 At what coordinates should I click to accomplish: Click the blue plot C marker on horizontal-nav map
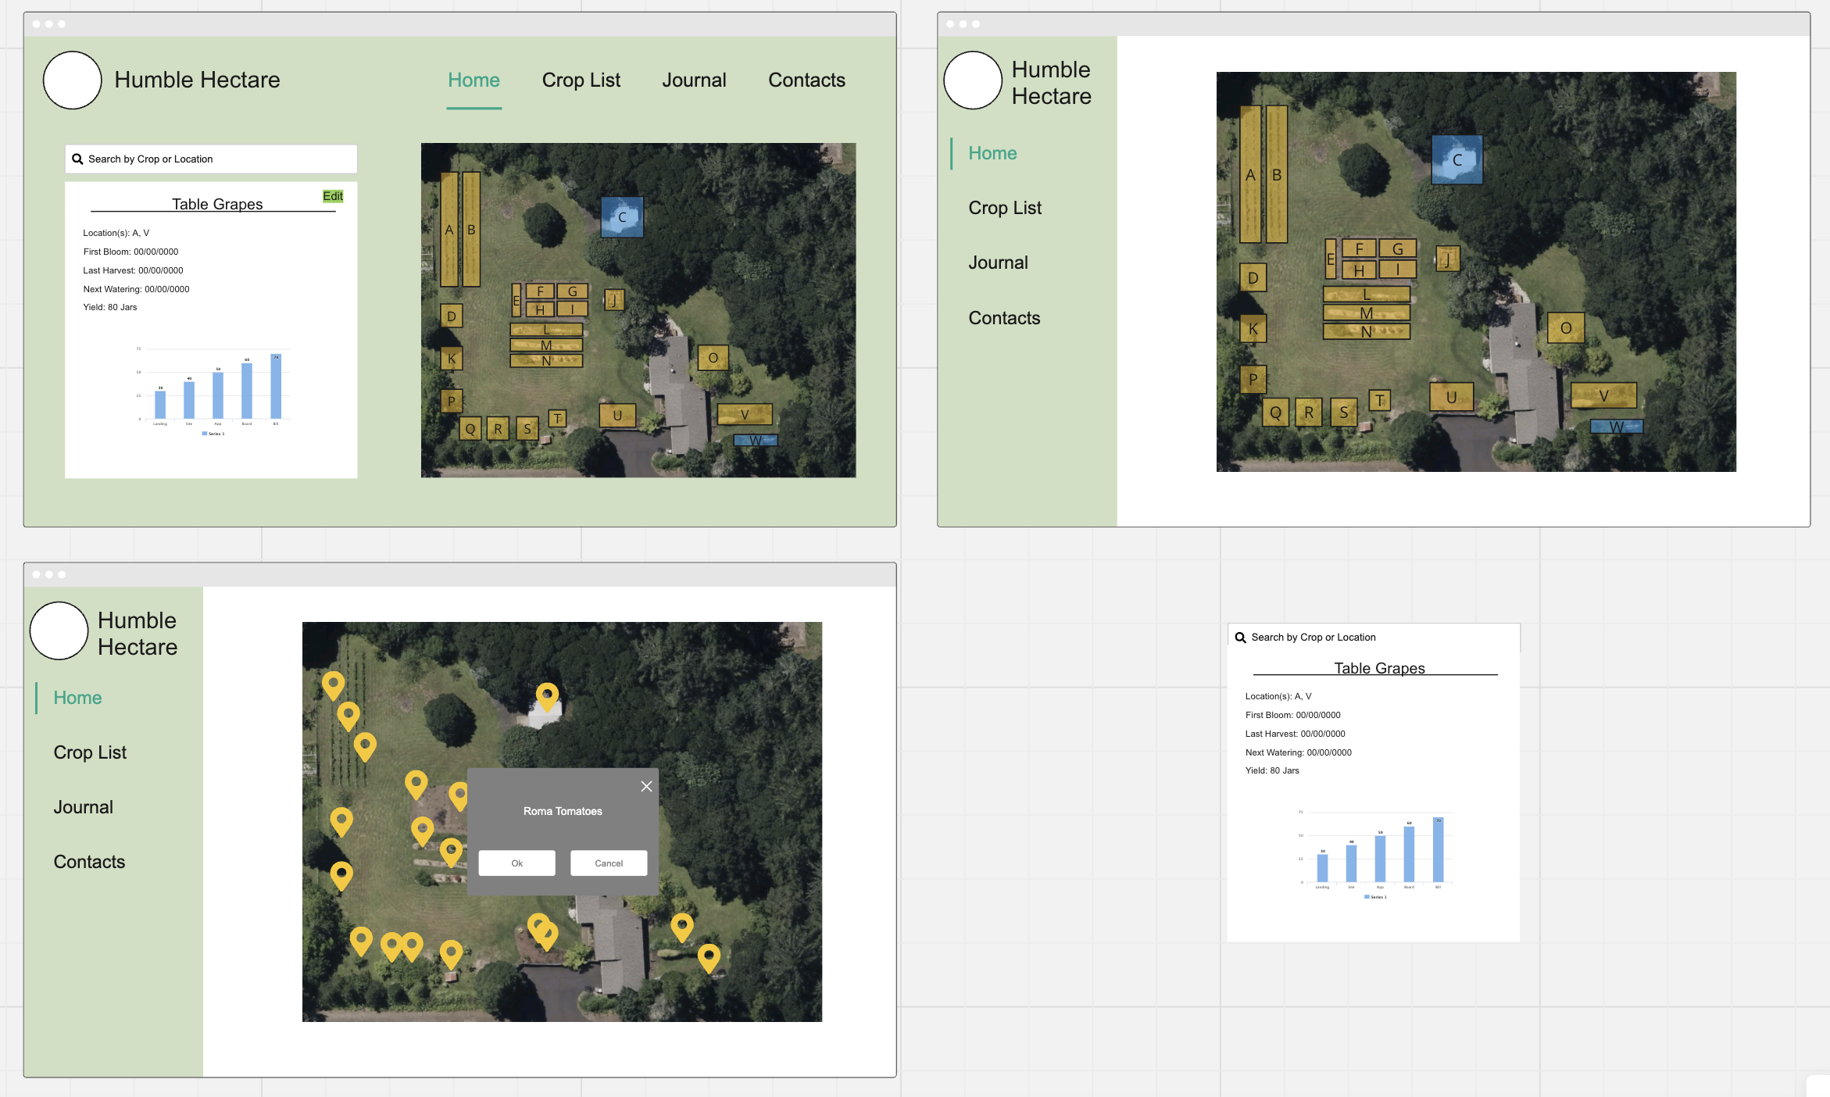click(x=622, y=217)
